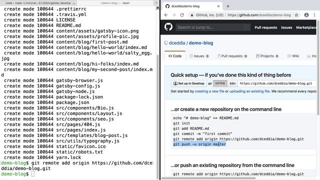320x180 pixels.
Task: Click Issues in the GitHub header
Action: 286,27
